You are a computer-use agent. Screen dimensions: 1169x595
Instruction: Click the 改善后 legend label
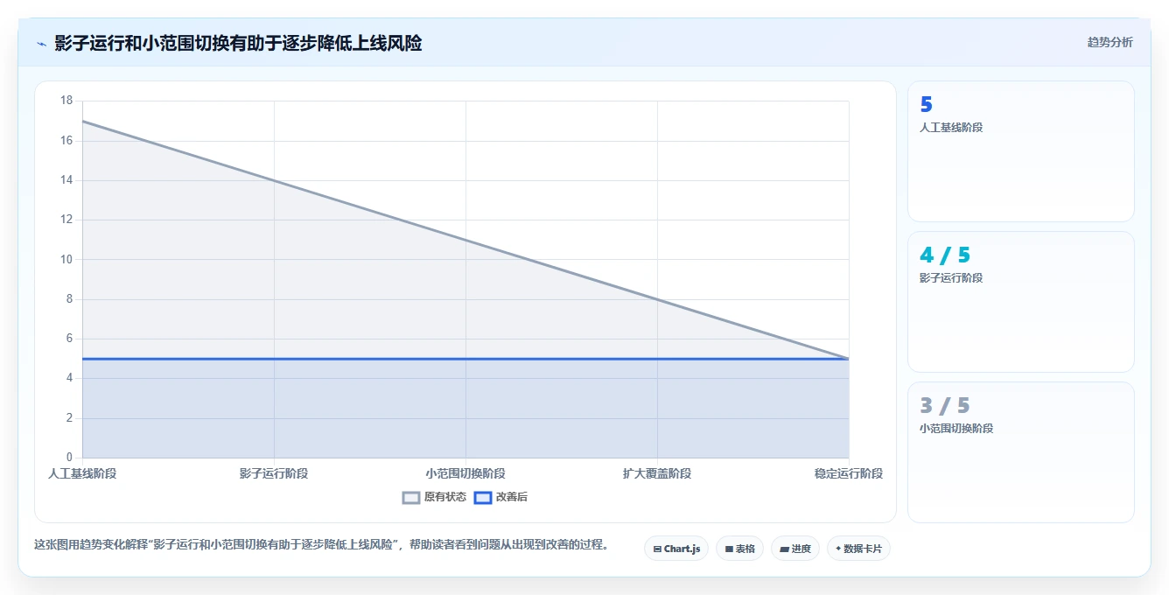click(512, 497)
